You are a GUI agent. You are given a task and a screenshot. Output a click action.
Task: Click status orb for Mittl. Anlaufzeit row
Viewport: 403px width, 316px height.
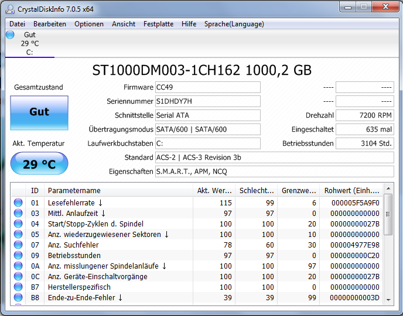pyautogui.click(x=18, y=213)
